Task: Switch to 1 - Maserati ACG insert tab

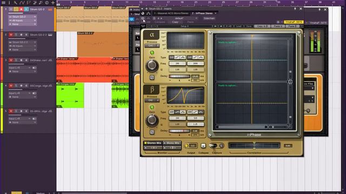Action: coord(171,13)
